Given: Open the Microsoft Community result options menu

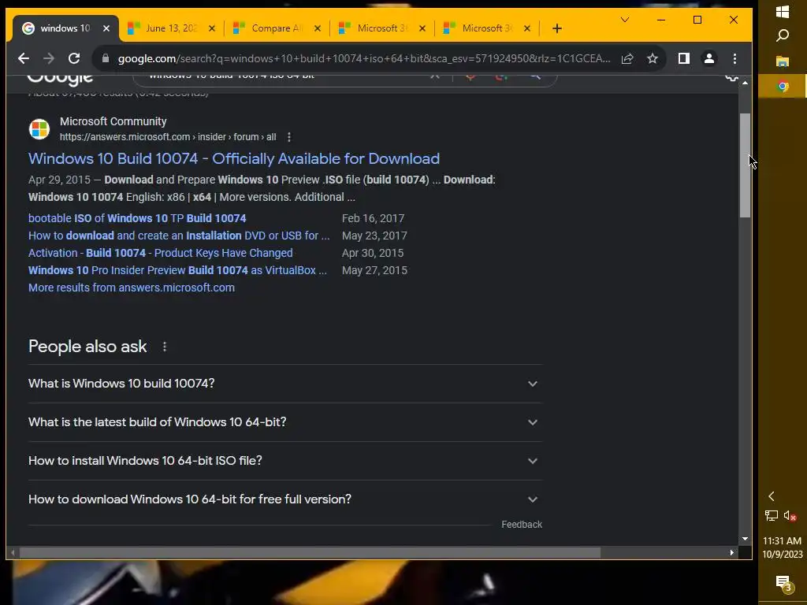Looking at the screenshot, I should click(x=289, y=137).
